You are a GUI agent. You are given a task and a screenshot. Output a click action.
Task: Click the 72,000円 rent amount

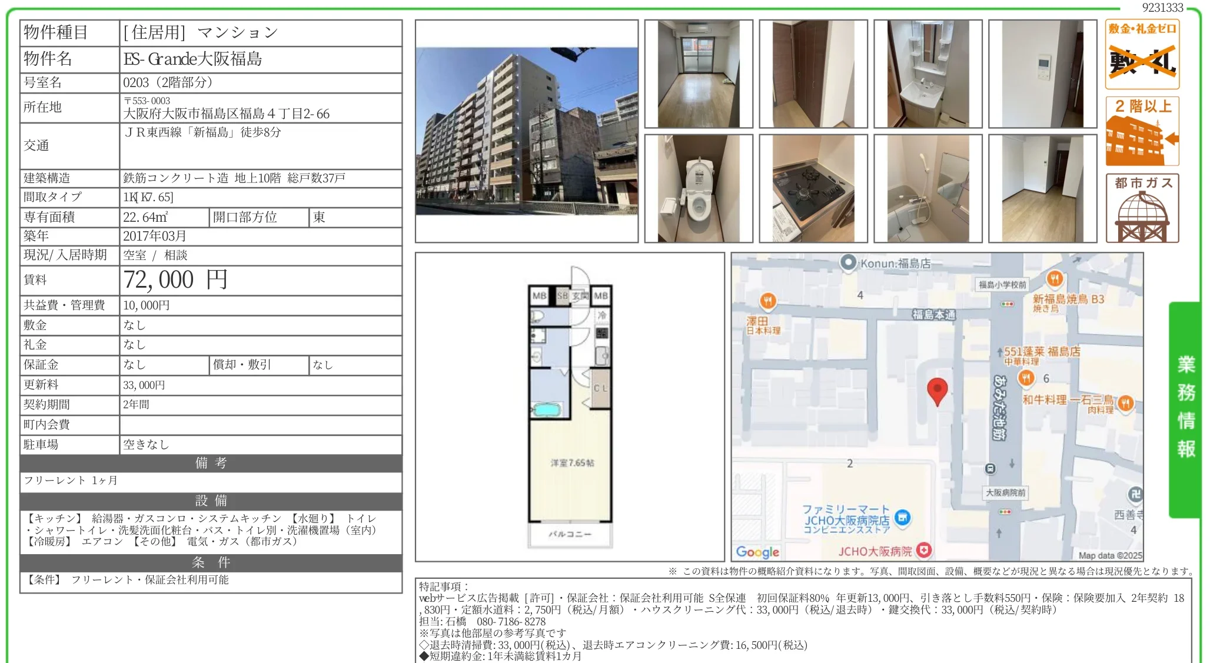tap(175, 280)
